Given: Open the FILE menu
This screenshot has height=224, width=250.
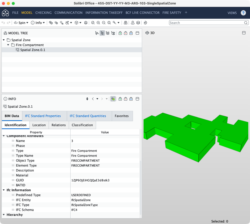Looking at the screenshot, I should click(x=15, y=13).
